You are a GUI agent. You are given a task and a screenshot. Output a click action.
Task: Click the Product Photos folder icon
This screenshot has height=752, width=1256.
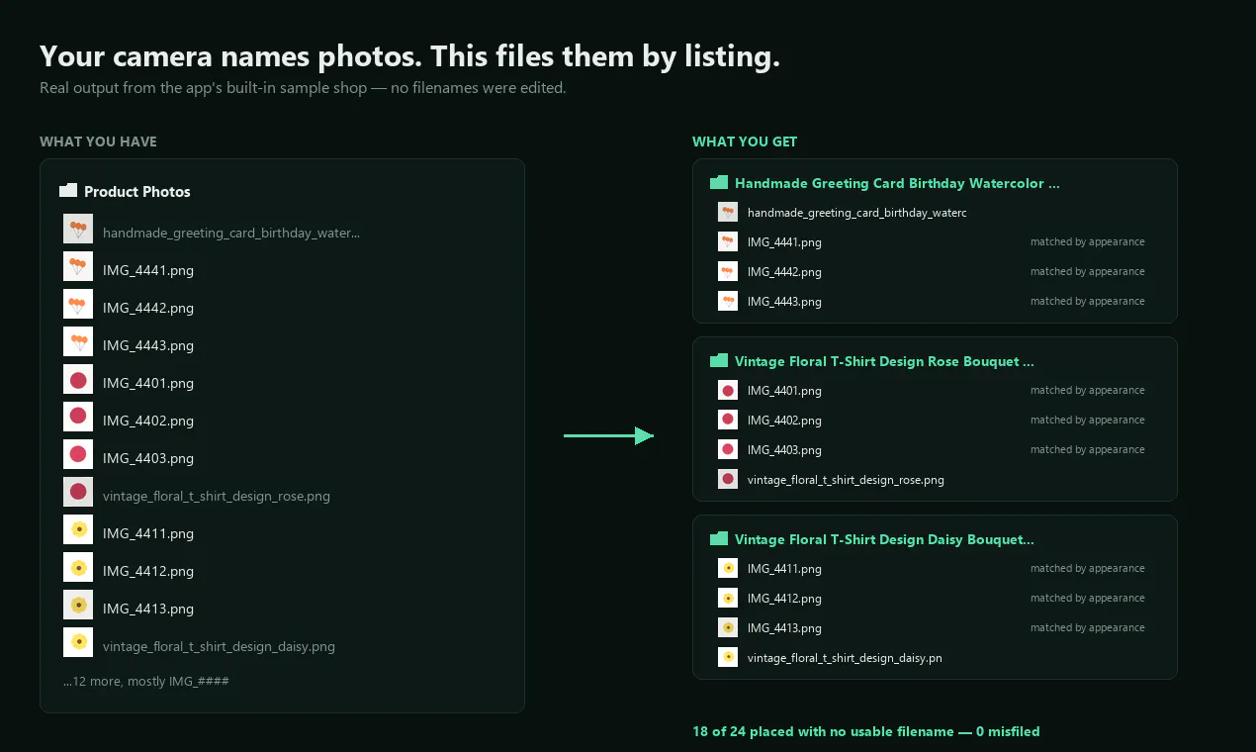[x=68, y=191]
